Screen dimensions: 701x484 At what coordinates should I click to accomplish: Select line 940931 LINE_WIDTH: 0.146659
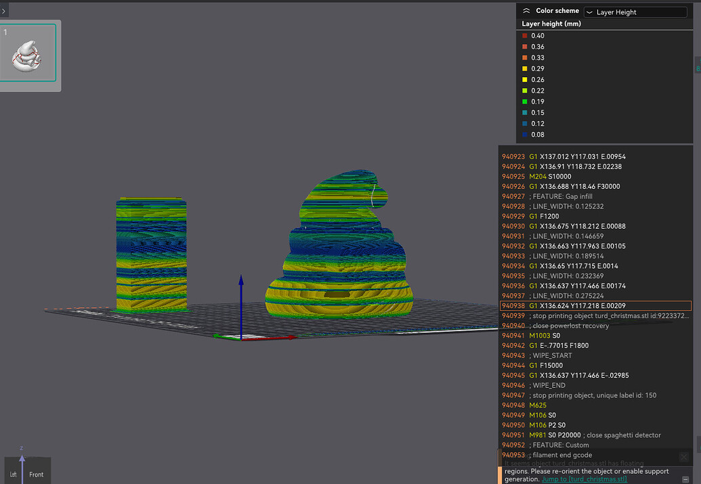(x=595, y=236)
